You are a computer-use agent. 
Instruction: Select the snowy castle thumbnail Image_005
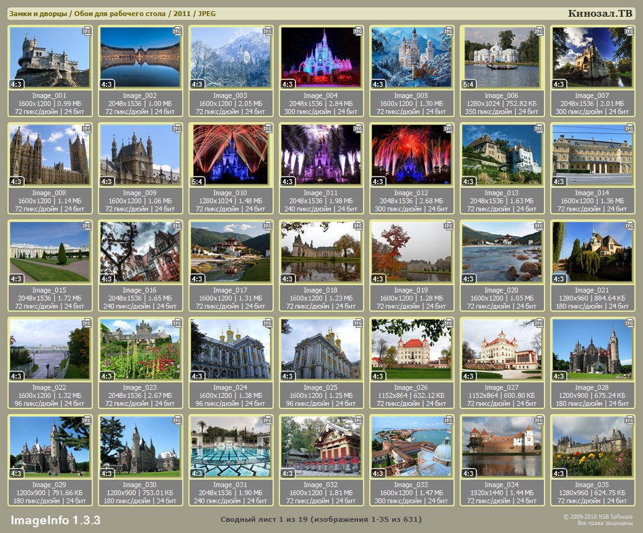click(411, 57)
